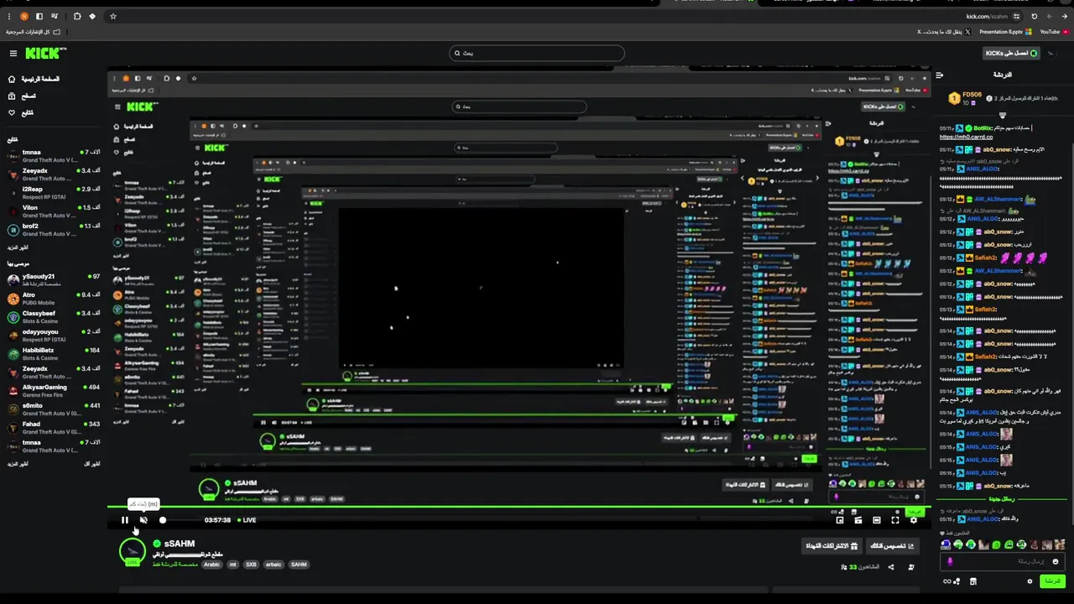Open Zeeyadx channel in followed list
Viewport: 1074px width, 604px height.
tap(53, 174)
